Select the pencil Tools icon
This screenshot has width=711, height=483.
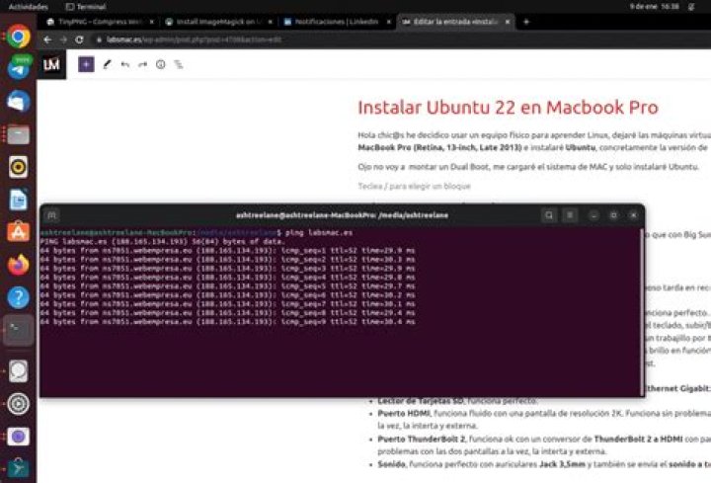[x=107, y=64]
